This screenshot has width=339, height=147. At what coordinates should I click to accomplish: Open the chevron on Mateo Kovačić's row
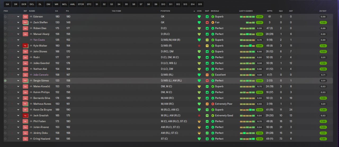point(18,86)
